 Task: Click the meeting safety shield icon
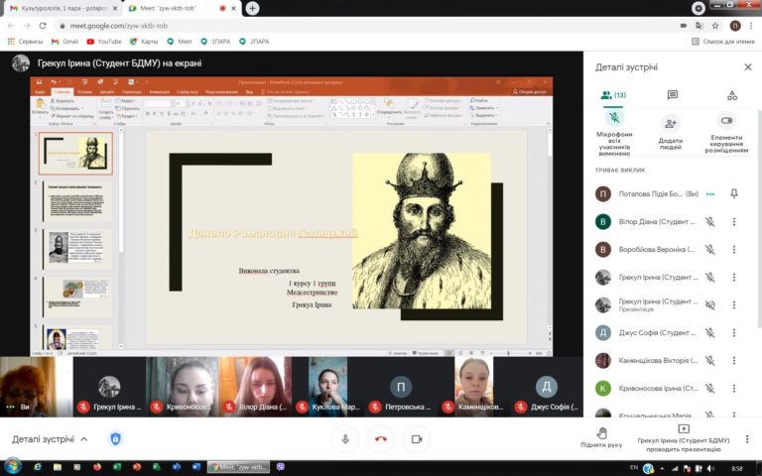115,438
